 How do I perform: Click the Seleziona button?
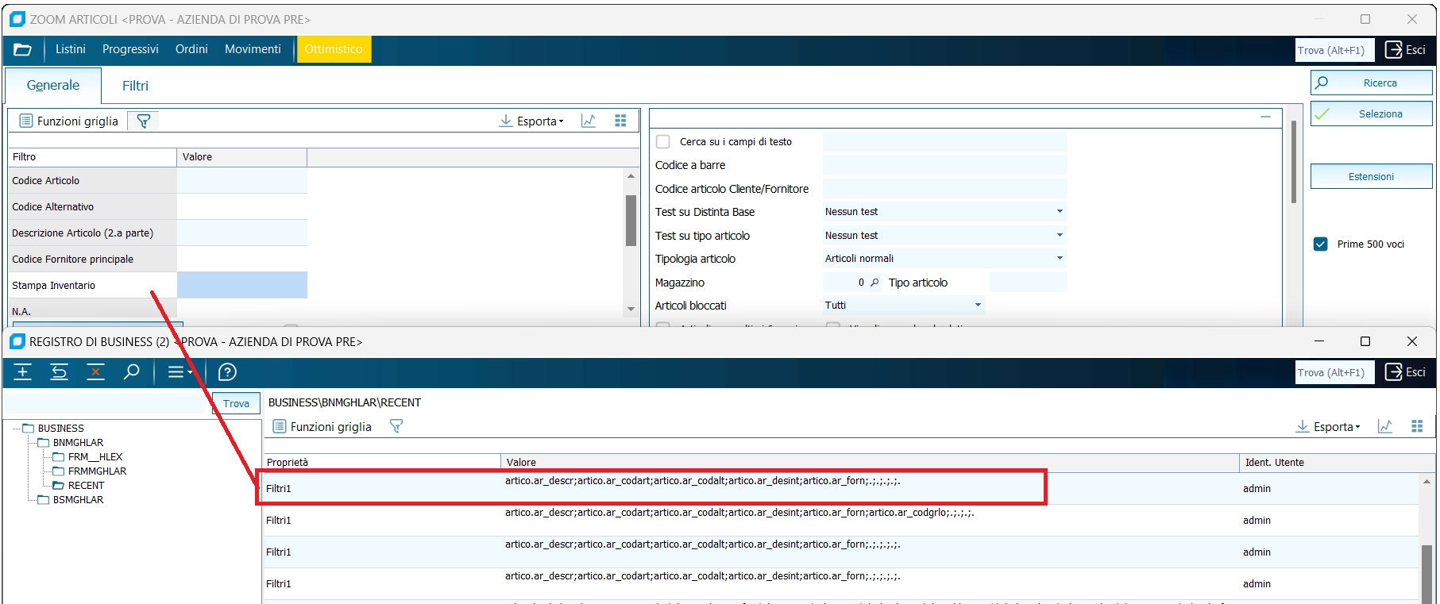coord(1371,113)
